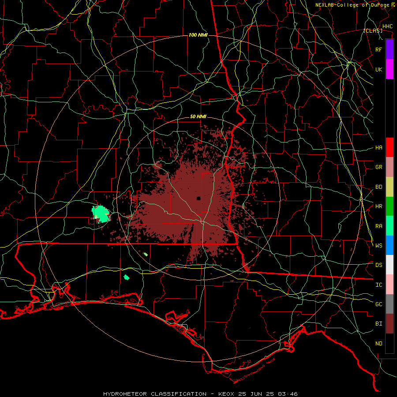The width and height of the screenshot is (397, 397).
Task: Click the "GC" legend label
Action: pyautogui.click(x=378, y=304)
